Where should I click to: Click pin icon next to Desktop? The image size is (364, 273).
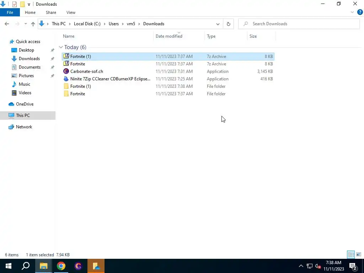(x=53, y=50)
